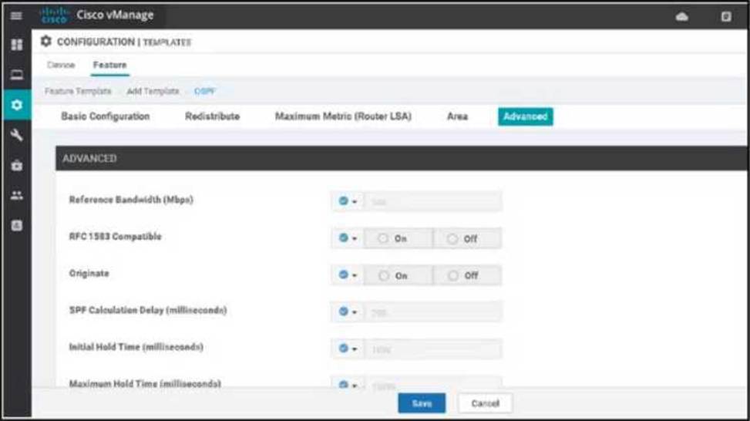The width and height of the screenshot is (750, 421).
Task: Click the Reference Bandwidth (Mbps) label
Action: (x=131, y=200)
